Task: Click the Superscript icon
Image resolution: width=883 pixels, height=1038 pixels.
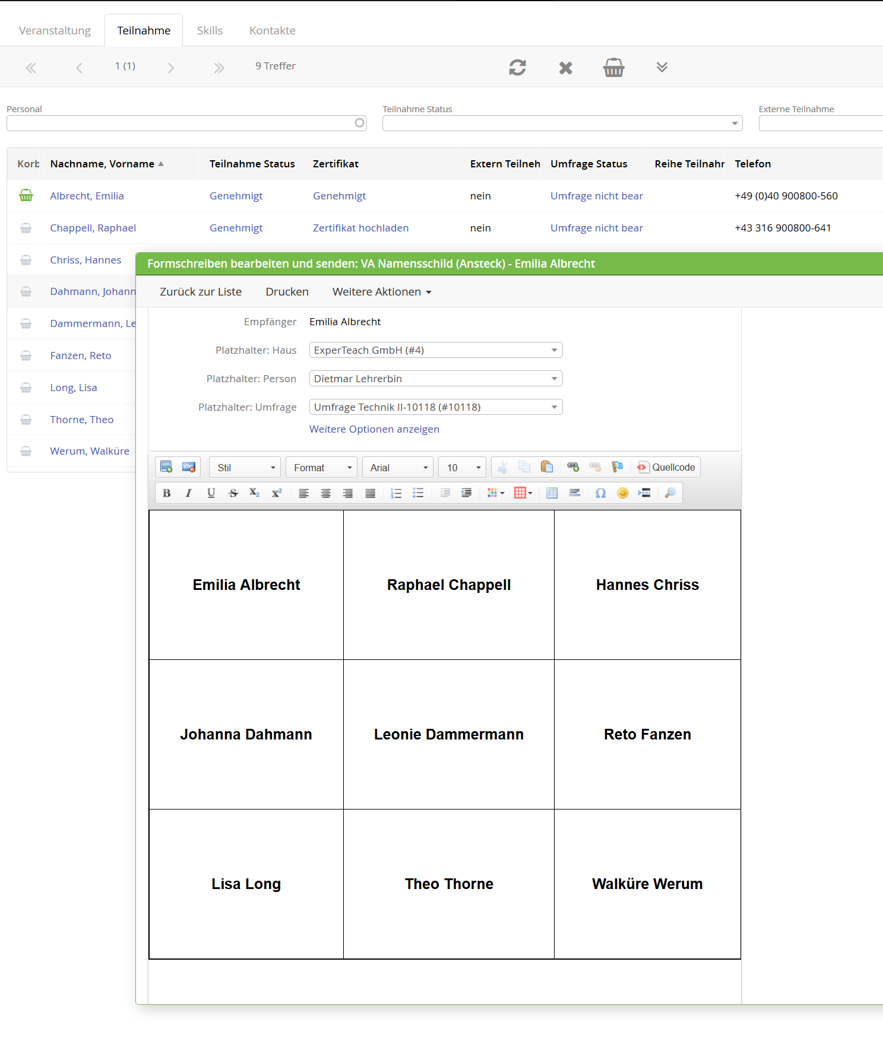Action: click(277, 493)
